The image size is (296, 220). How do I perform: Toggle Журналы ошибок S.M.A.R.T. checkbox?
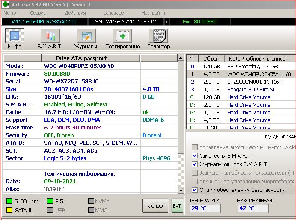click(x=195, y=164)
